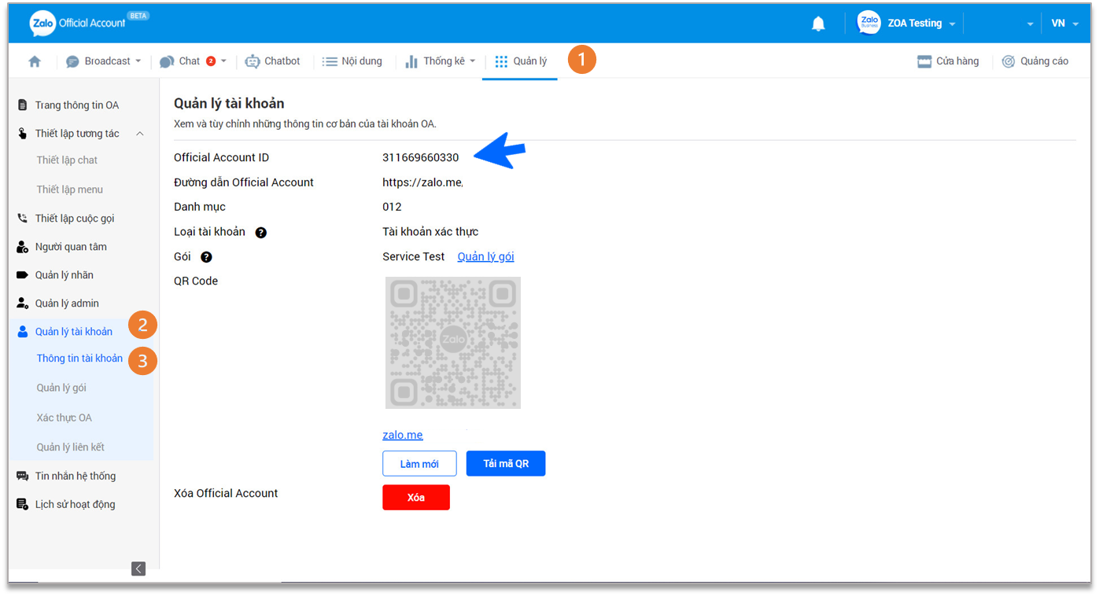The height and width of the screenshot is (596, 1099).
Task: Click the Chatbot robot icon
Action: [252, 61]
